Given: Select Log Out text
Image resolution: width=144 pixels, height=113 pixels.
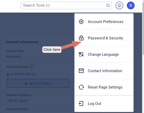Looking at the screenshot, I should tap(95, 104).
